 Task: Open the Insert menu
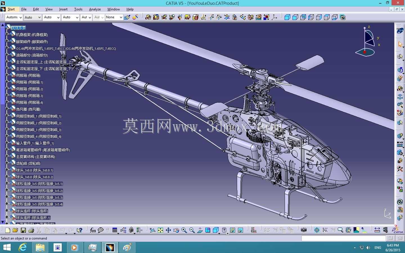(x=63, y=9)
